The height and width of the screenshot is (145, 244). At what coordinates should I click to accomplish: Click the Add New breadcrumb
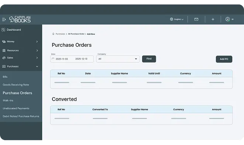91,34
